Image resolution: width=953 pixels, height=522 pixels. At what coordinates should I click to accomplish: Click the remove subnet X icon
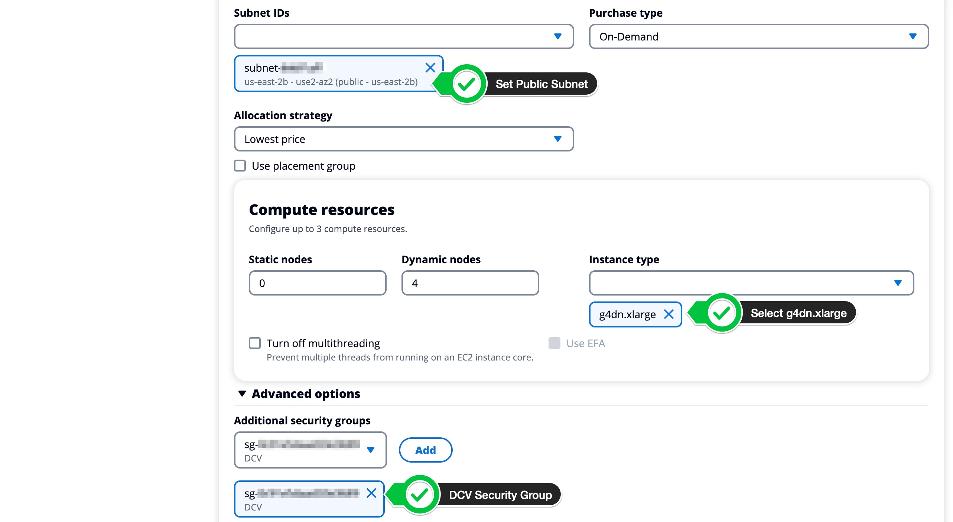click(430, 68)
